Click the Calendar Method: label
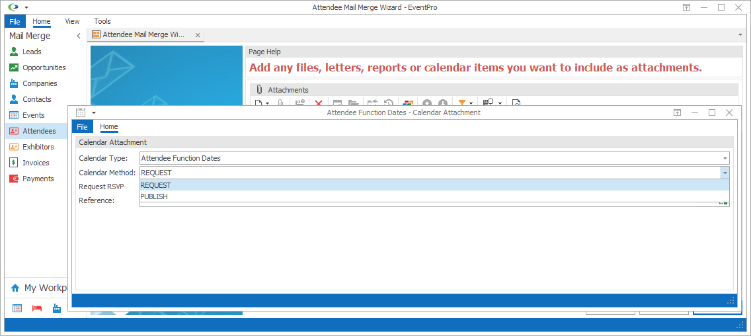 coord(107,173)
